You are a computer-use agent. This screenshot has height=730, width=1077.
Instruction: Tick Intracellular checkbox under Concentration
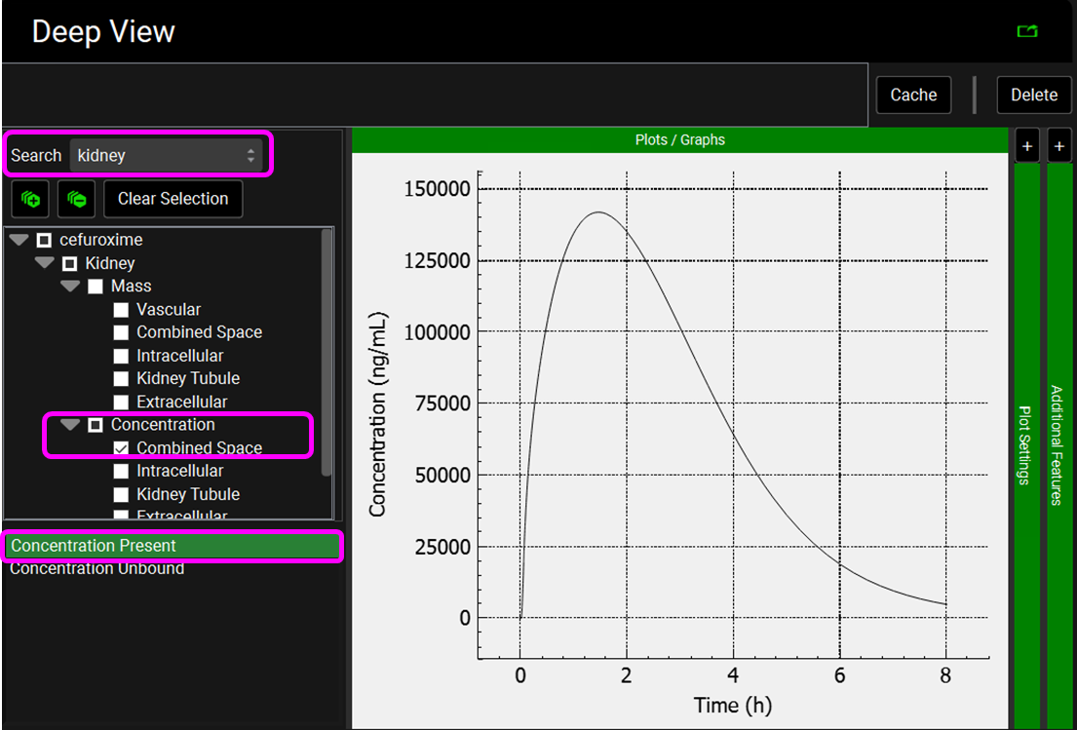coord(121,472)
